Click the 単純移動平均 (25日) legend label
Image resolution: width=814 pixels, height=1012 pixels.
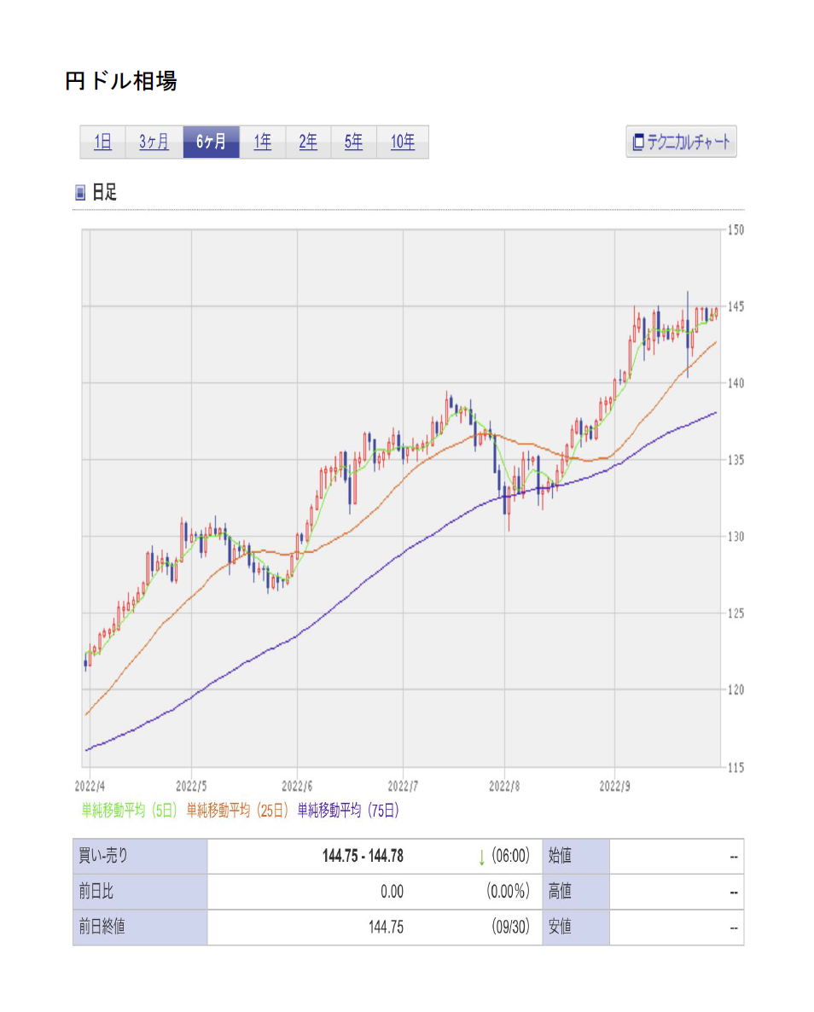[237, 810]
